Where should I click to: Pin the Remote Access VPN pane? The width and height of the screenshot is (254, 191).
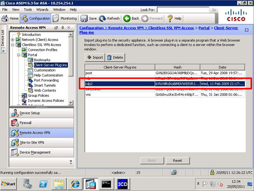point(63,28)
